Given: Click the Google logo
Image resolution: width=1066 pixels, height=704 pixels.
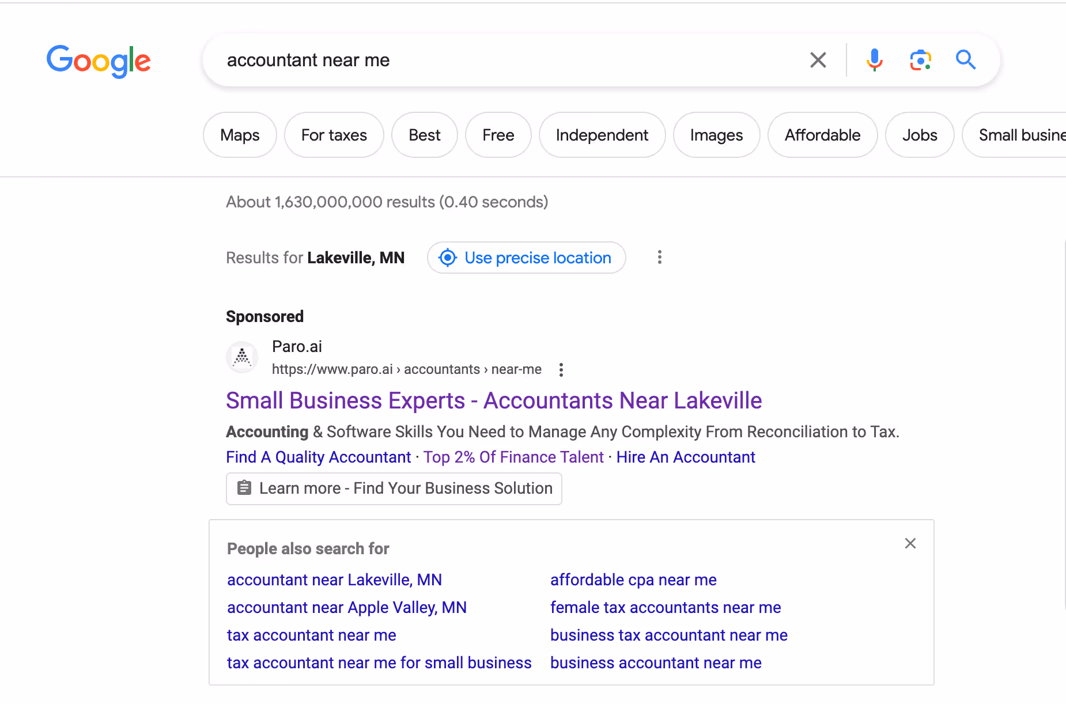Looking at the screenshot, I should (x=99, y=60).
